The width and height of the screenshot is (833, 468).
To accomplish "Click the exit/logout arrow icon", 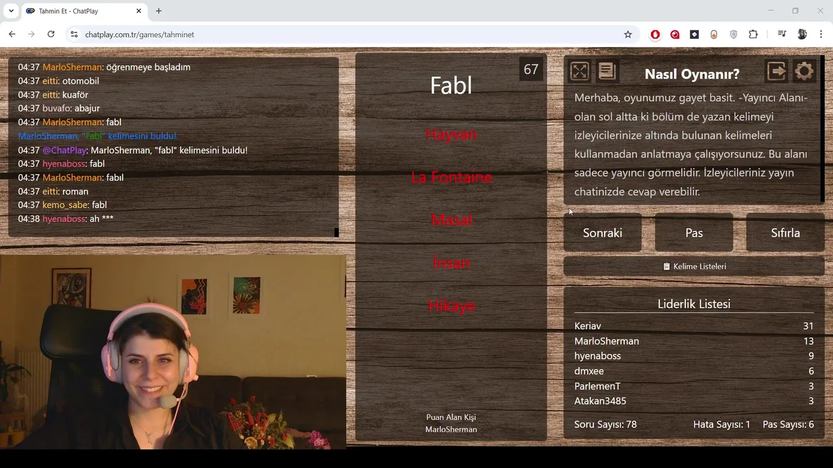I will [776, 71].
